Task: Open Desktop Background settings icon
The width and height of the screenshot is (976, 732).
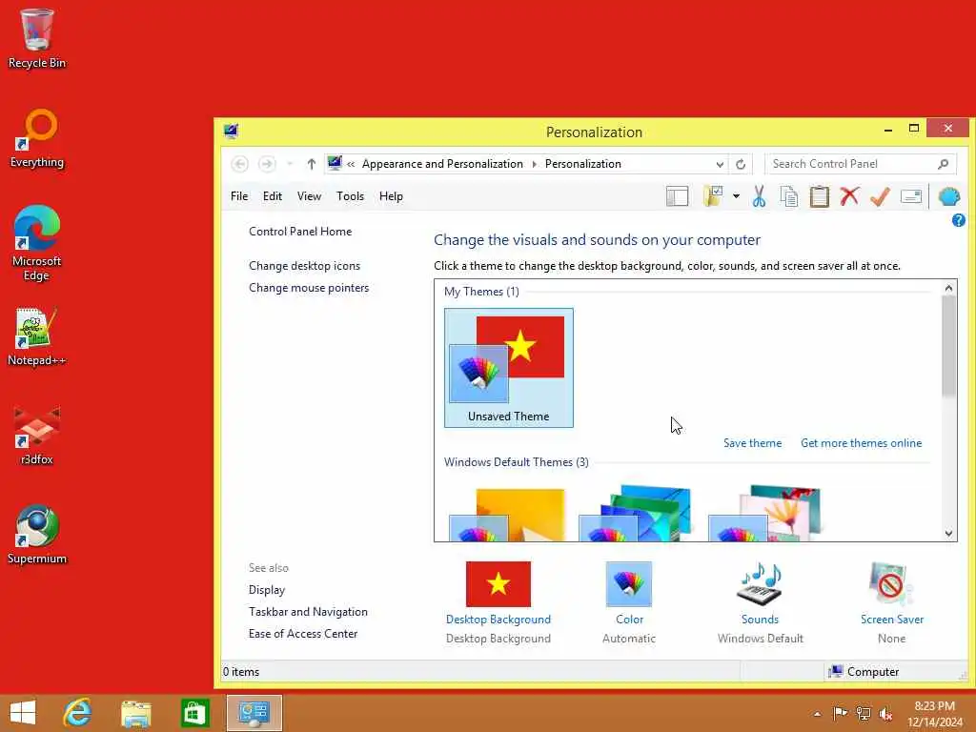Action: [498, 584]
